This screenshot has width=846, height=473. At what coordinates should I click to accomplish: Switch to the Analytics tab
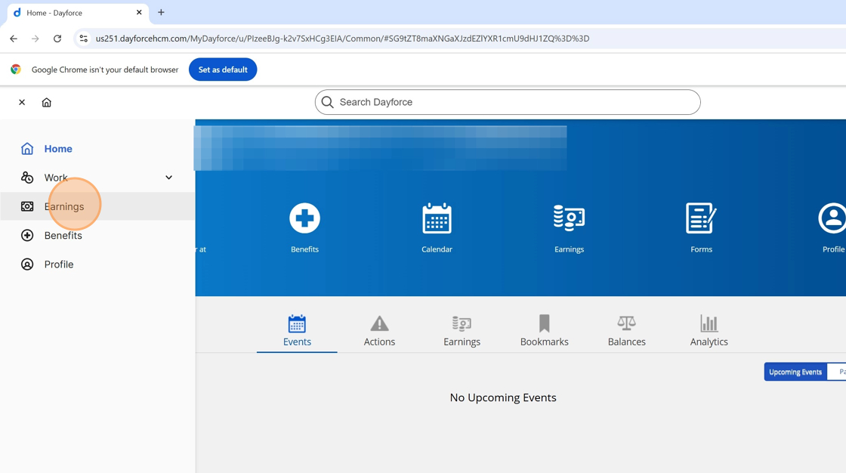(x=709, y=331)
